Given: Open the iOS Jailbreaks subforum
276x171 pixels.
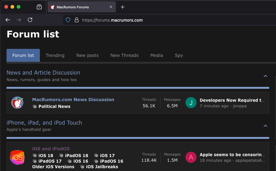Looking at the screenshot, I should (102, 167).
